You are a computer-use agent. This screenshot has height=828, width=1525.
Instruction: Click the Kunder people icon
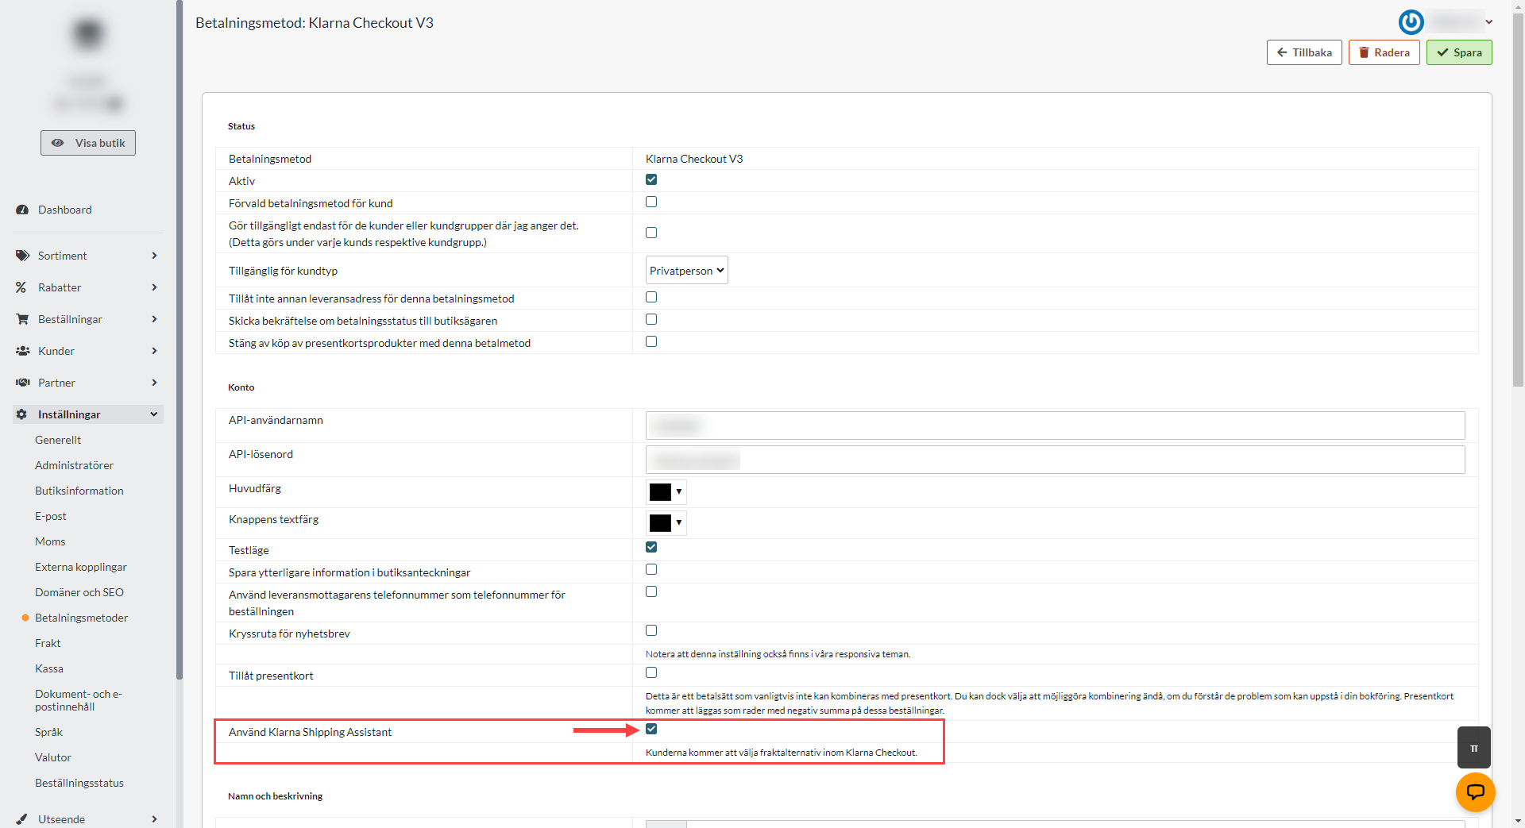[x=23, y=351]
